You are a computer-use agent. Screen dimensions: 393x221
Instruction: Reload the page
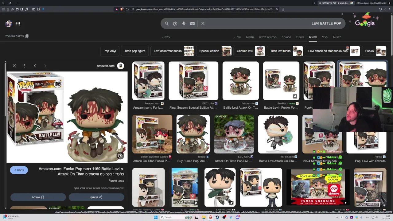(x=380, y=9)
